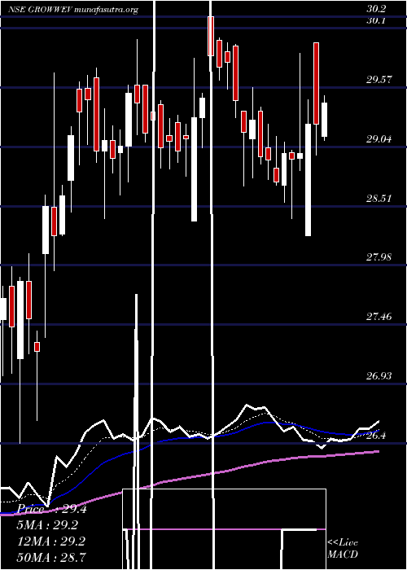Click the 29.04 price axis label
407x570 pixels.
coord(379,139)
